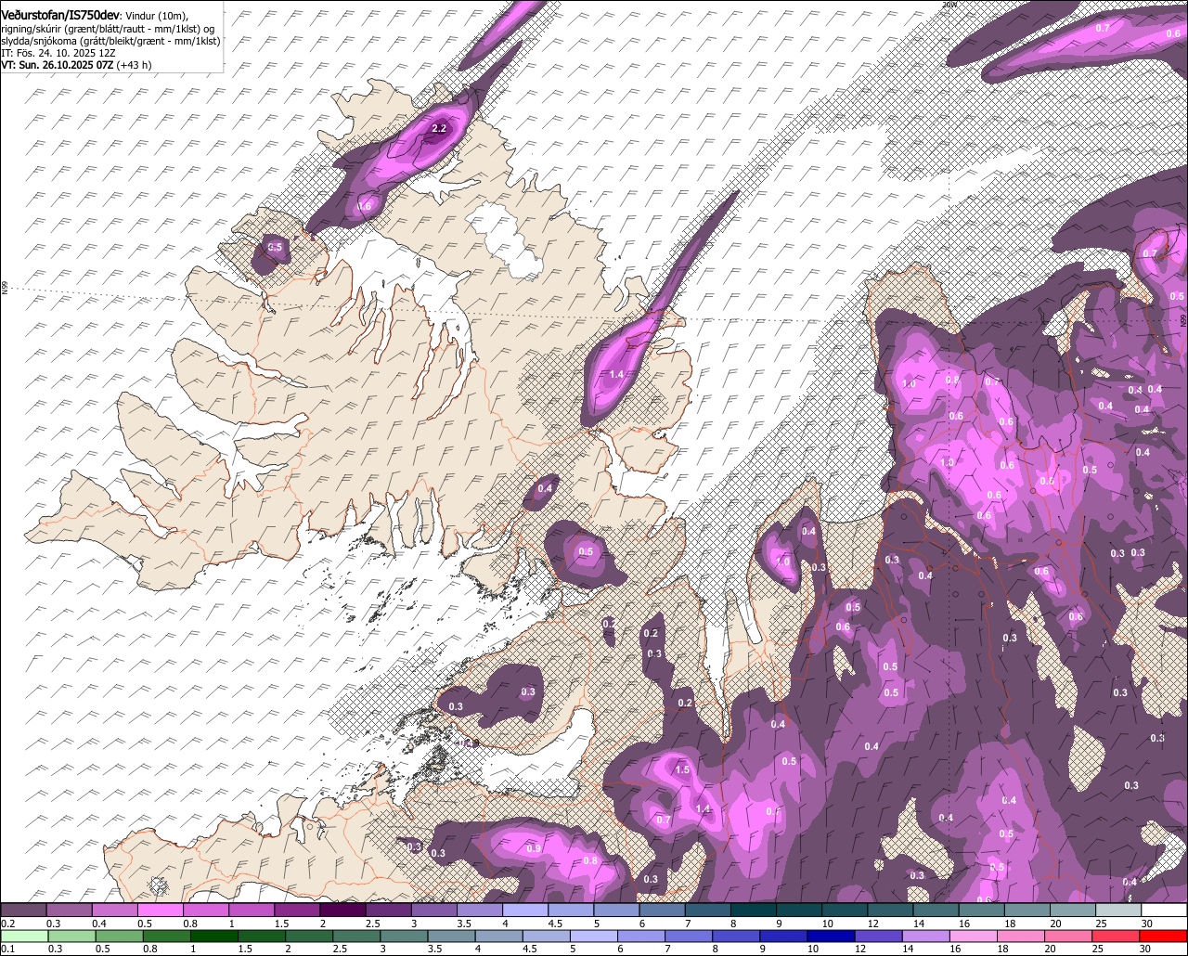This screenshot has height=956, width=1188.
Task: Pick the dark mauve 0.2–0.3 swatch in upper scale
Action: point(23,910)
